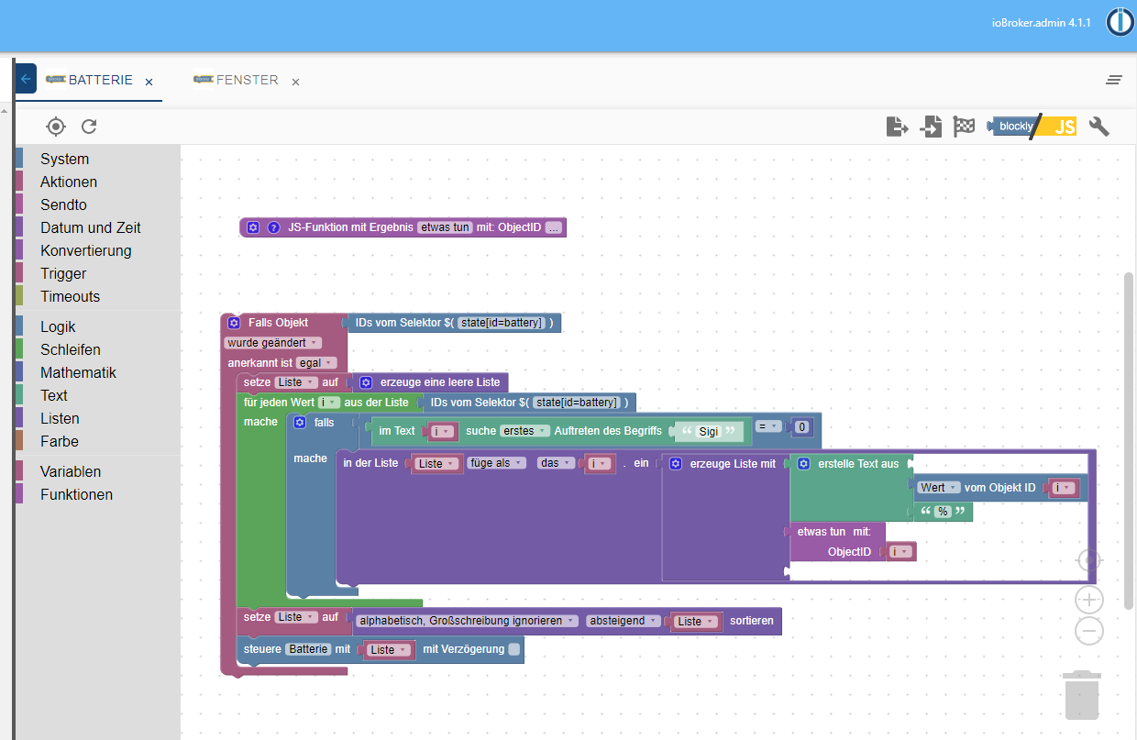Click the checkered flag check-blocks icon
The height and width of the screenshot is (740, 1137).
point(964,127)
